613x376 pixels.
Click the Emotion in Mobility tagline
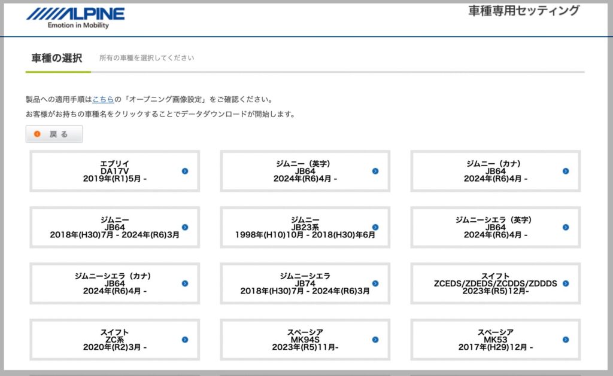78,25
